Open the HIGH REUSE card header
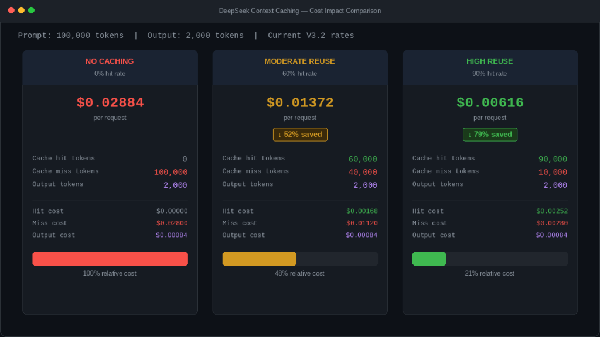Image resolution: width=600 pixels, height=337 pixels. [490, 61]
